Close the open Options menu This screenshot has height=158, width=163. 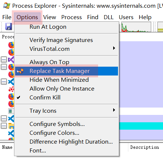[27, 17]
